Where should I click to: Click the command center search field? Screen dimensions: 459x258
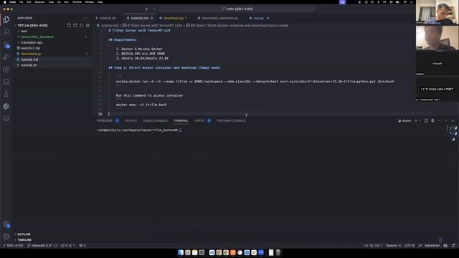[x=237, y=9]
